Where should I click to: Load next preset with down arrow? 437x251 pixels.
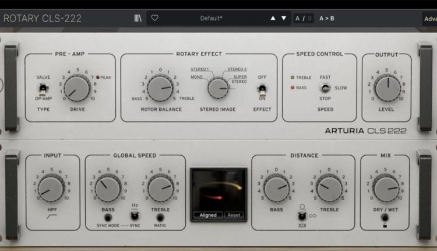pos(284,18)
